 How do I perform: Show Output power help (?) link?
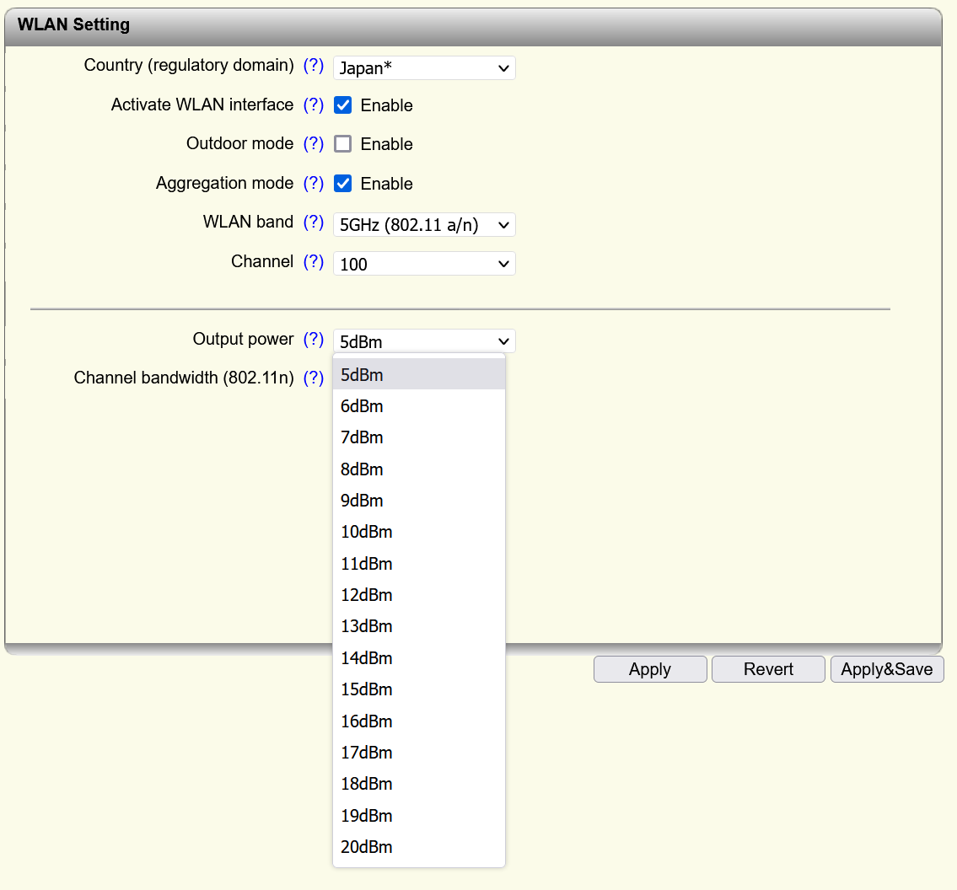314,340
